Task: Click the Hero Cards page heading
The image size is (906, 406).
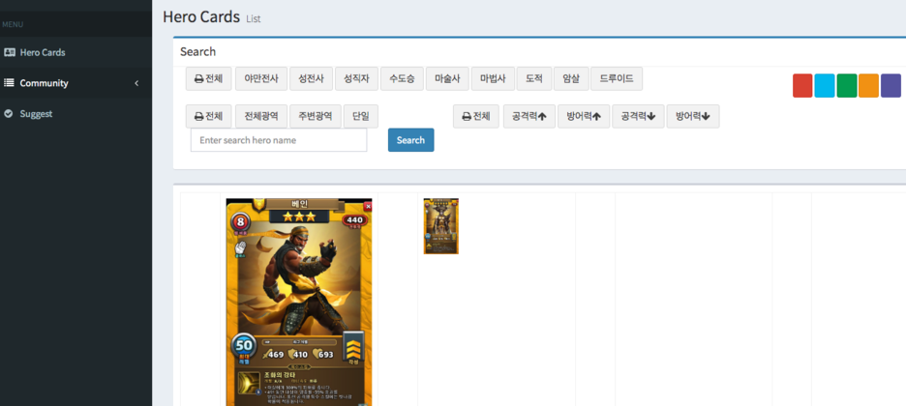Action: point(201,16)
